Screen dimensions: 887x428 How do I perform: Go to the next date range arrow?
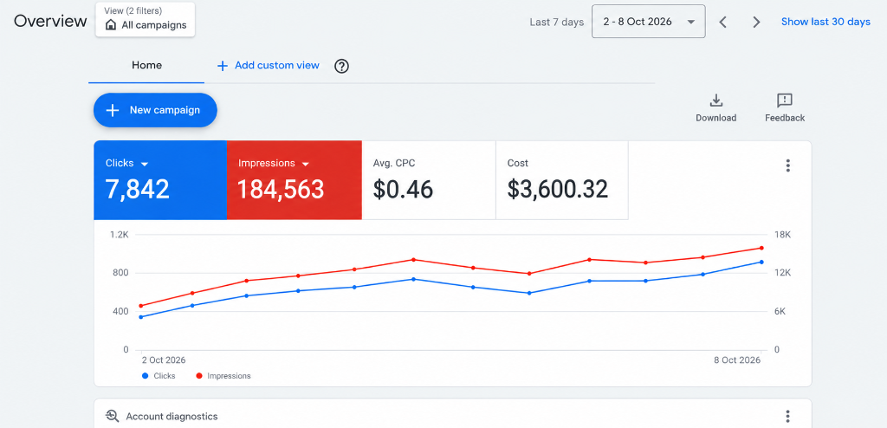click(756, 22)
